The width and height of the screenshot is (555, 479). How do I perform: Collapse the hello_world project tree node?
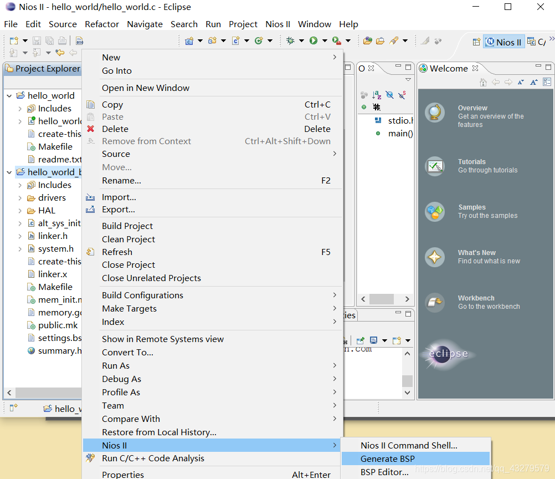[9, 96]
